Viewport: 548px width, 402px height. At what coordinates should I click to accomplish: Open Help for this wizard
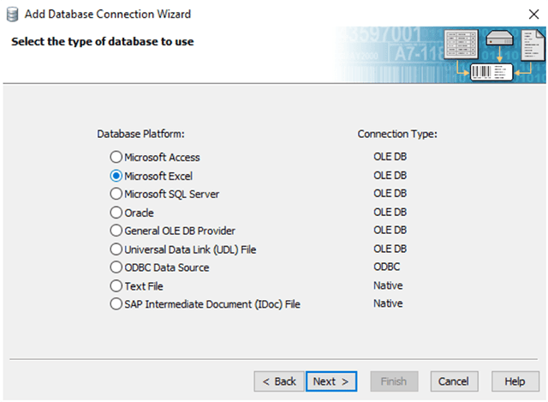pyautogui.click(x=515, y=381)
